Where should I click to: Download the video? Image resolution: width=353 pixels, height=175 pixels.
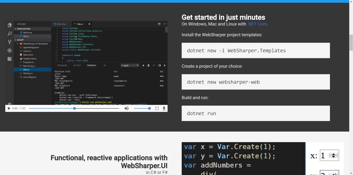pos(164,108)
